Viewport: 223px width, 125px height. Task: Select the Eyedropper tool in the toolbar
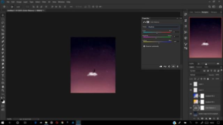click(x=3, y=38)
